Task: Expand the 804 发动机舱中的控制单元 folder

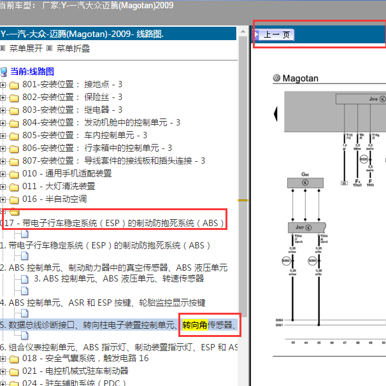Action: 3,123
